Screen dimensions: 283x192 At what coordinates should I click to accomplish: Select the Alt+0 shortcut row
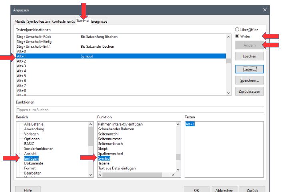coord(121,51)
